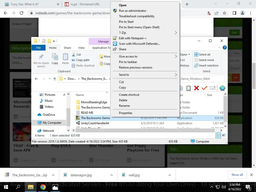256x192 pixels.
Task: Select the MonoBleedingEdge folder
Action: 94,102
